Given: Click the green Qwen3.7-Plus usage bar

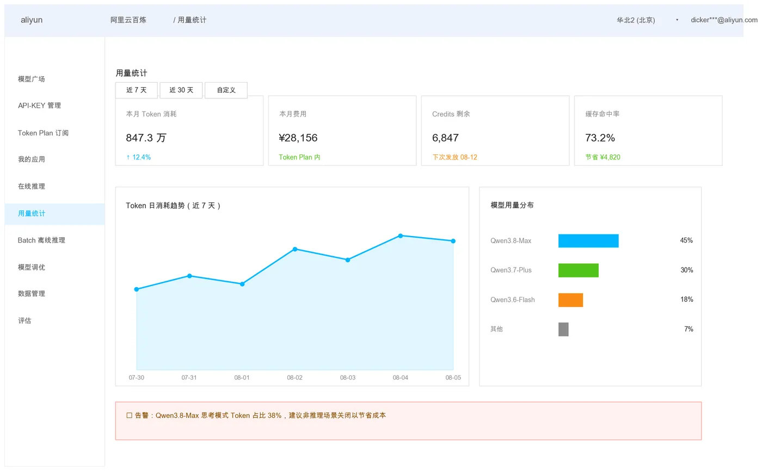Looking at the screenshot, I should click(579, 270).
